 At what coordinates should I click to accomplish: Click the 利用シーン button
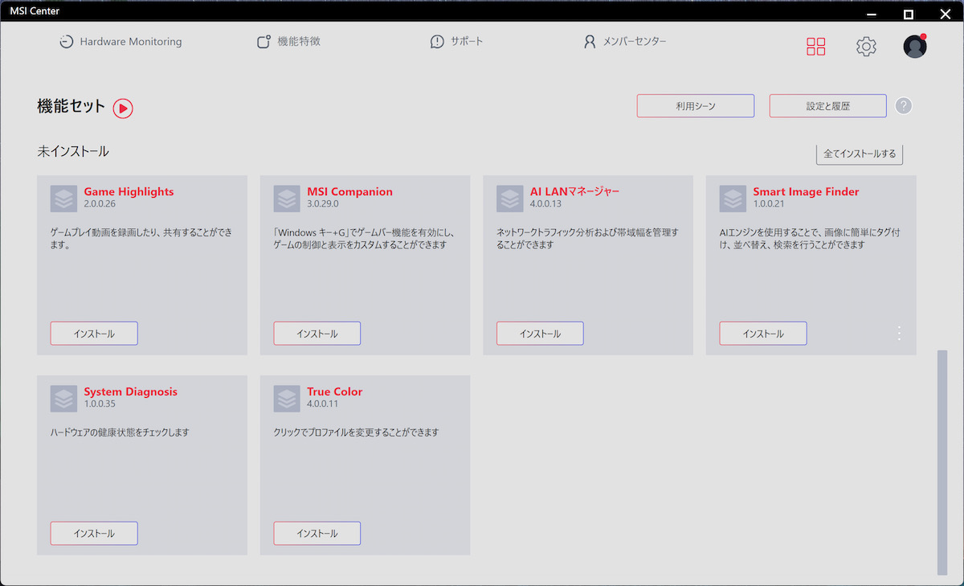pyautogui.click(x=696, y=106)
